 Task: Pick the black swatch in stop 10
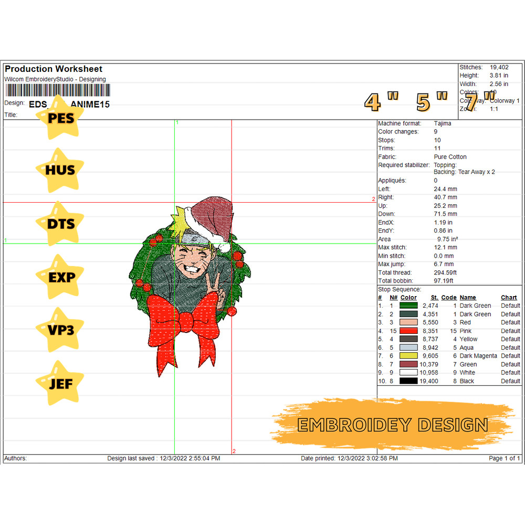pyautogui.click(x=408, y=381)
